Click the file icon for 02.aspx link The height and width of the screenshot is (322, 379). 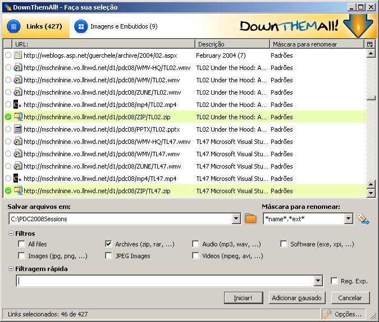[x=18, y=55]
